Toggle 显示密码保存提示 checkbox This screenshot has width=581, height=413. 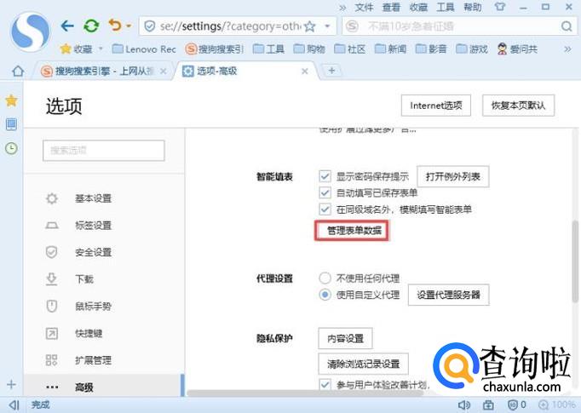(325, 176)
